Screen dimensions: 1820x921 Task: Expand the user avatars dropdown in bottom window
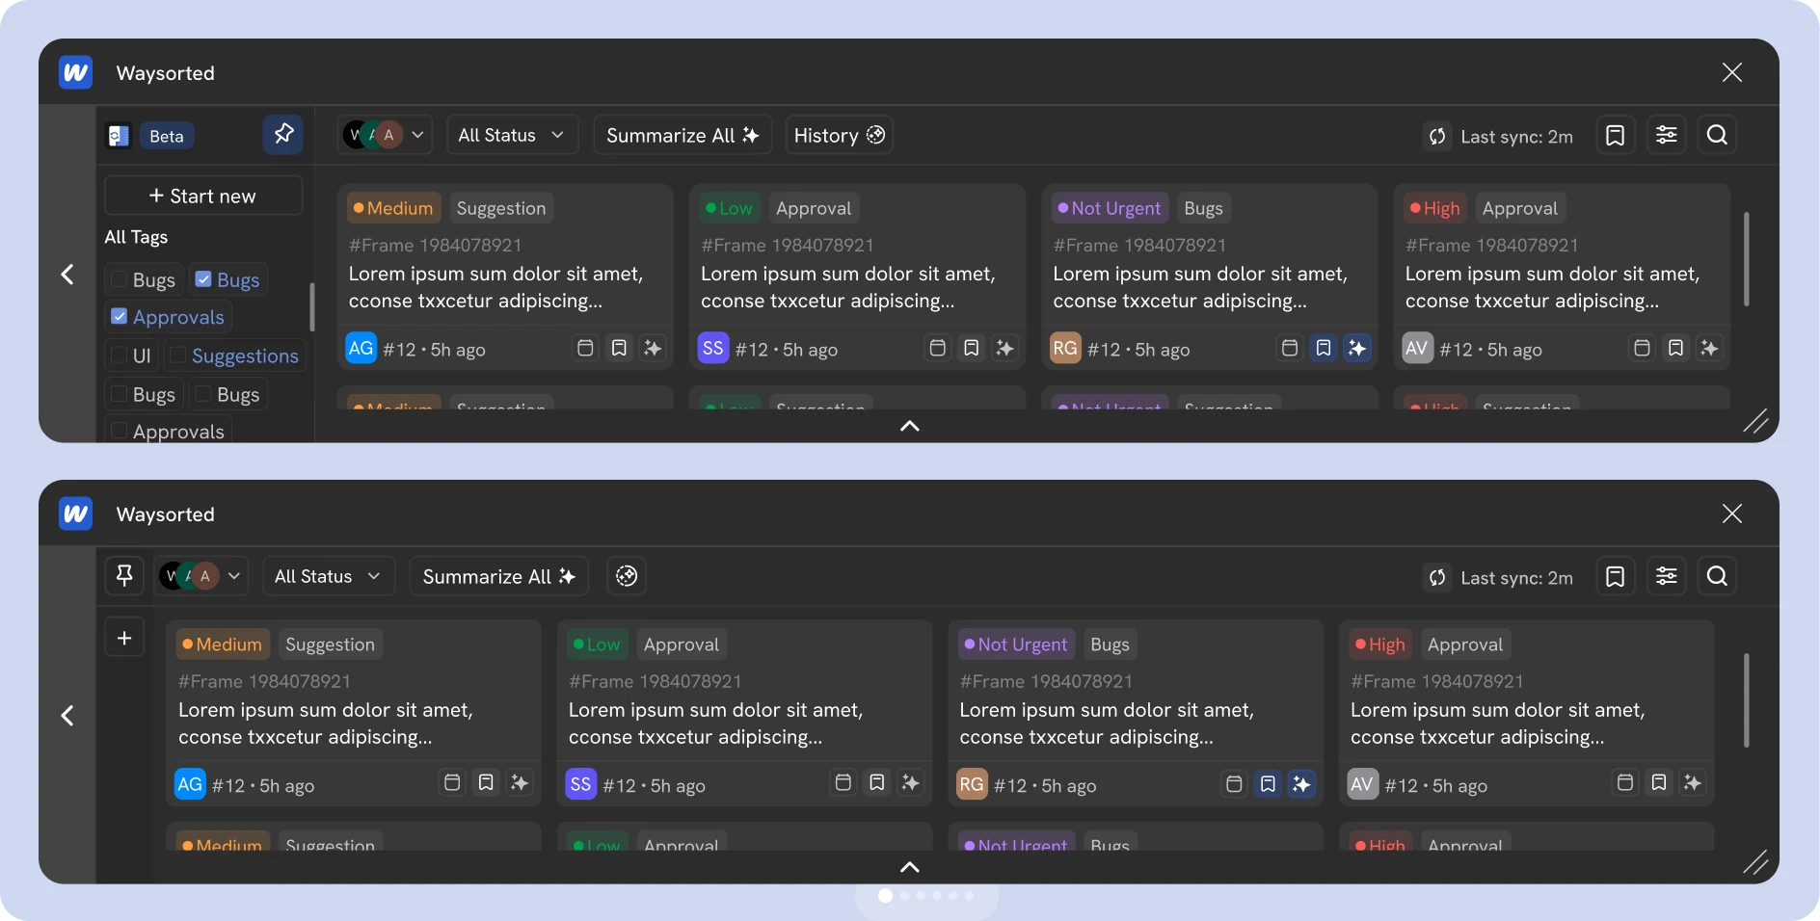pyautogui.click(x=202, y=576)
